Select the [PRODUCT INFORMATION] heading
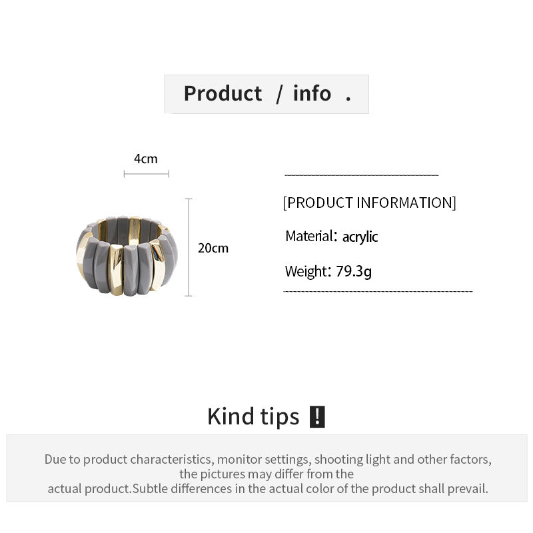The height and width of the screenshot is (533, 533). click(370, 203)
